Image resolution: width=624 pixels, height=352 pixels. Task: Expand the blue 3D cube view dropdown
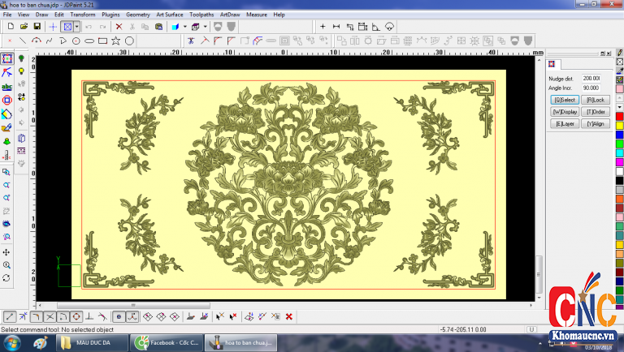pos(184,27)
